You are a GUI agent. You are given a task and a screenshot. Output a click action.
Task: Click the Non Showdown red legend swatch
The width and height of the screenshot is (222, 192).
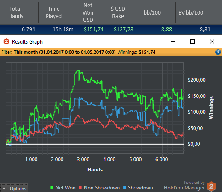80,187
